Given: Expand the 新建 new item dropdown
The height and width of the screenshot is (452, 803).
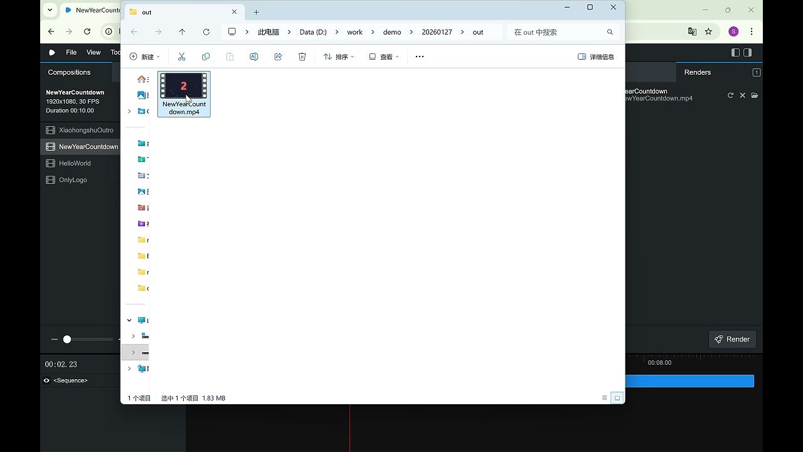Looking at the screenshot, I should pyautogui.click(x=144, y=56).
